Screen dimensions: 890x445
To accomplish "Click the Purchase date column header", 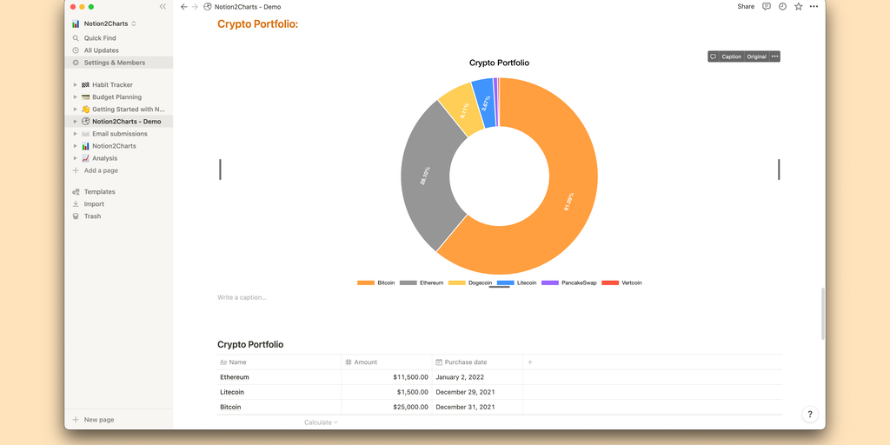I will 477,362.
